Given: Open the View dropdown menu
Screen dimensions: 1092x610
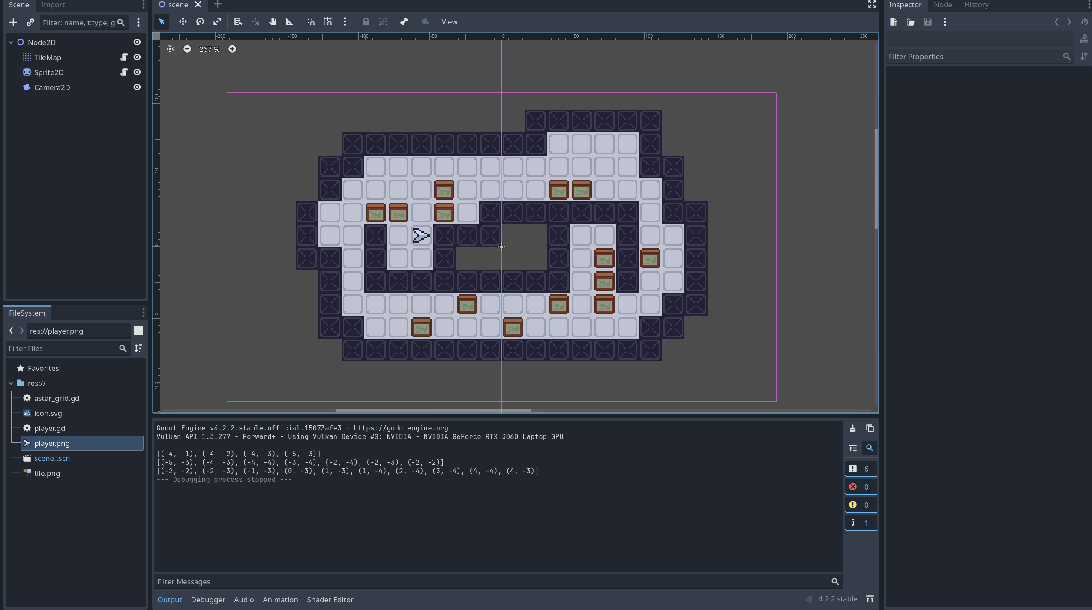Looking at the screenshot, I should pyautogui.click(x=449, y=22).
